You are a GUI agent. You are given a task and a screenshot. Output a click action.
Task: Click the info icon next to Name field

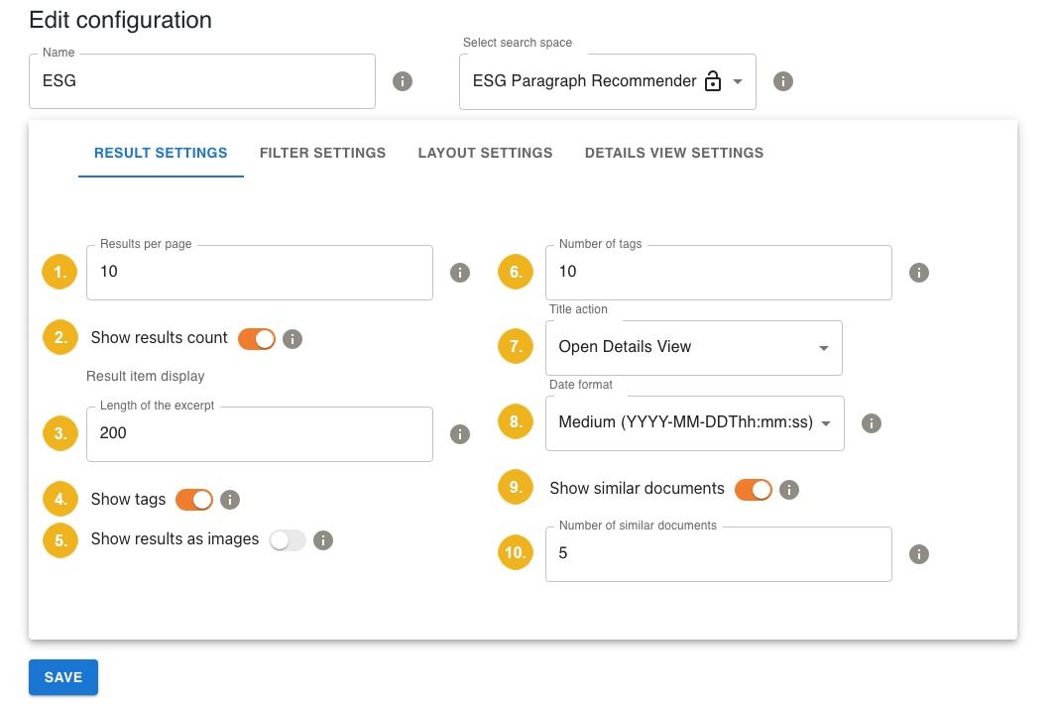coord(403,81)
